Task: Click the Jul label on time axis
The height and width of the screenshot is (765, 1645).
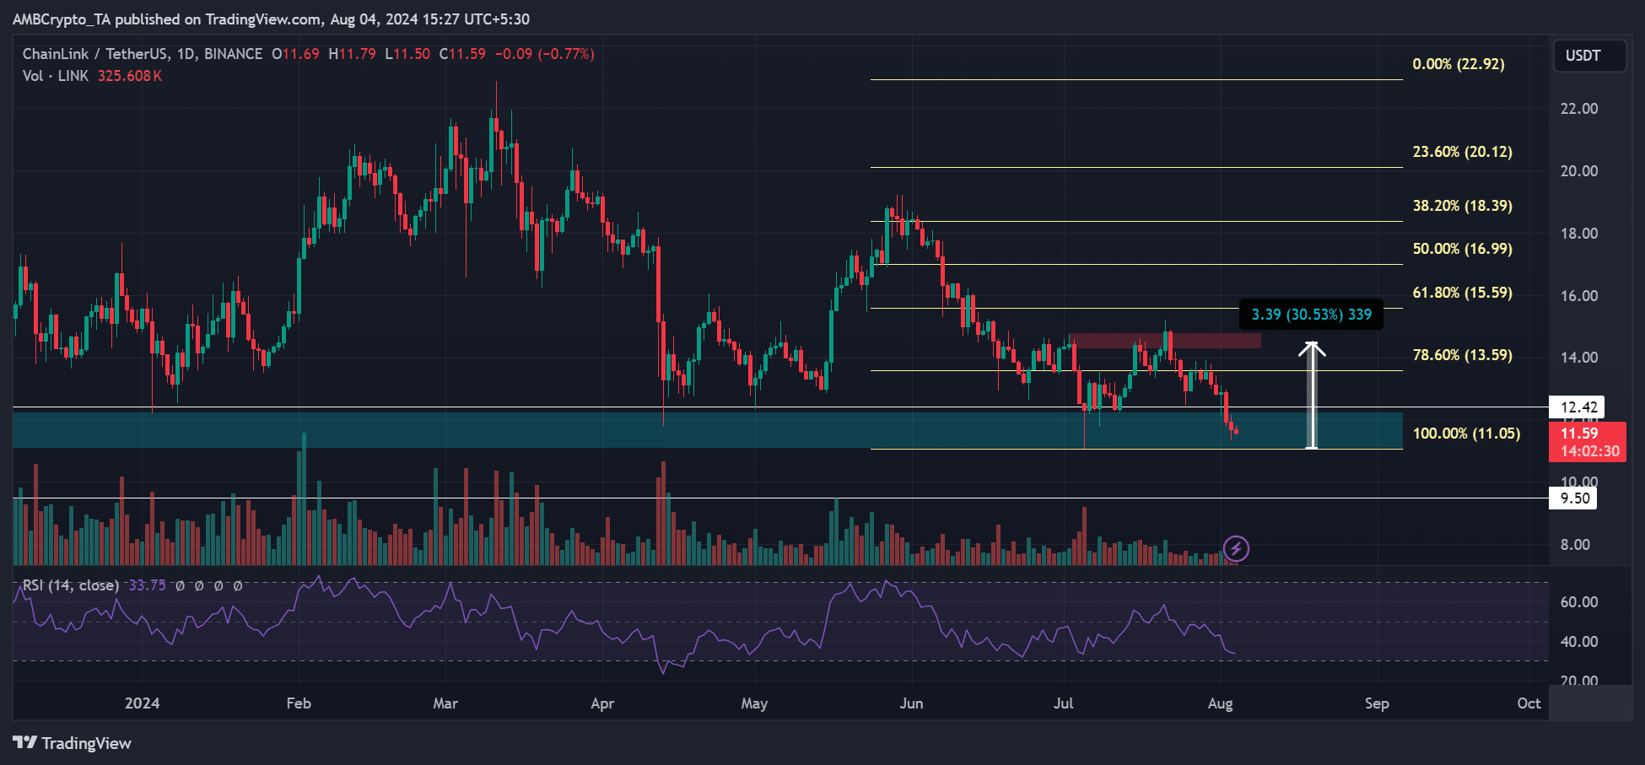Action: coord(1063,703)
